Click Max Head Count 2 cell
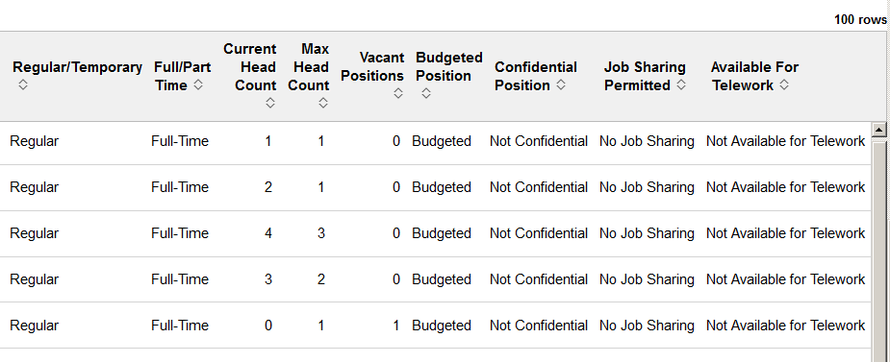Screen dimensions: 890x362 pyautogui.click(x=321, y=279)
